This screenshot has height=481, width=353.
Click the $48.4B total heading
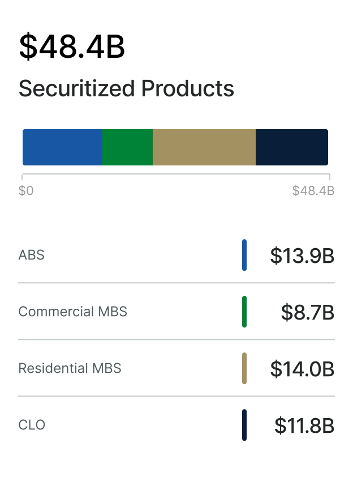coord(72,46)
